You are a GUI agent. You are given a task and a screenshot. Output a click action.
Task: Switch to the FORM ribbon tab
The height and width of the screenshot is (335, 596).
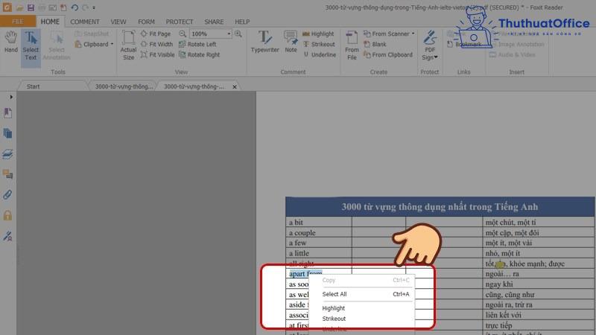point(146,22)
